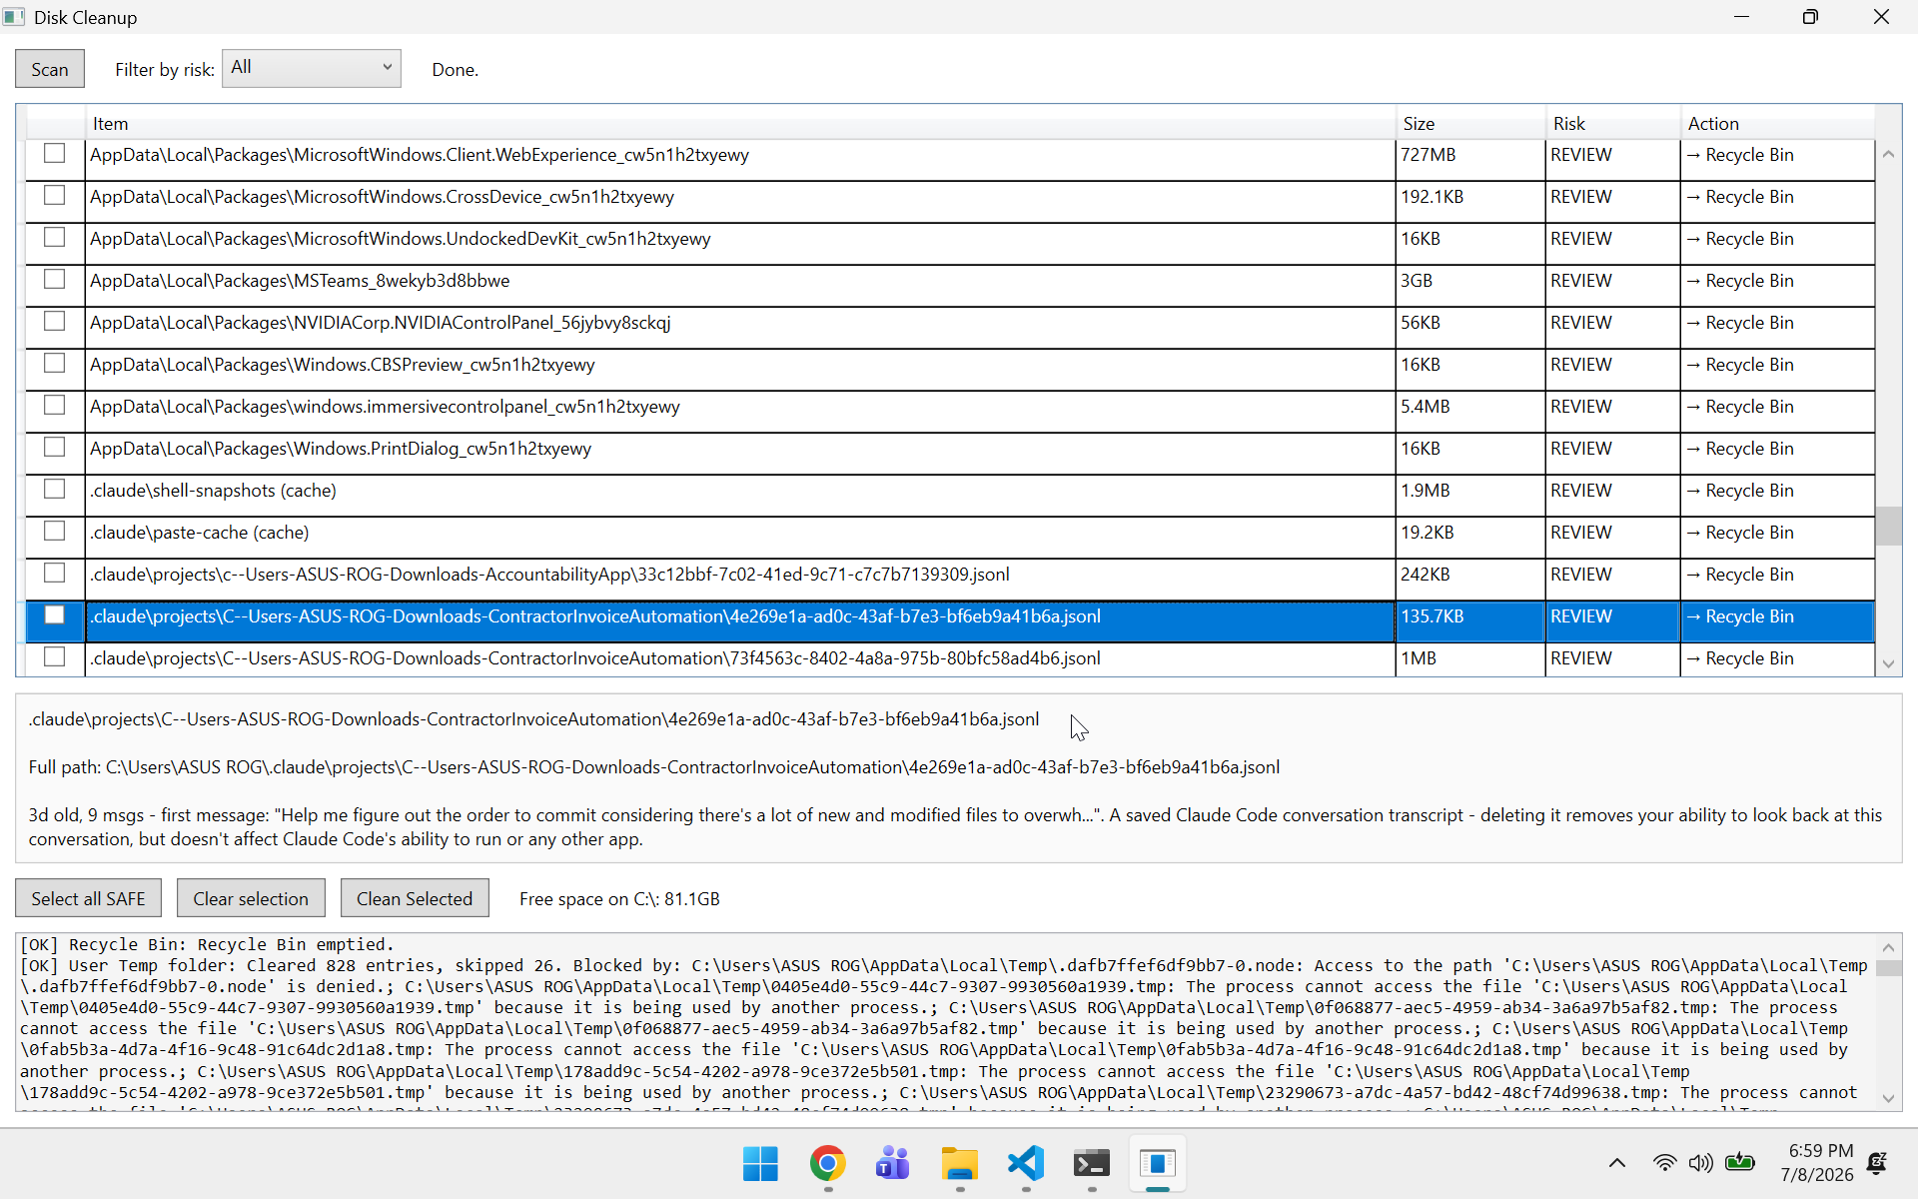Check the highlighted 4e269e1a jsonl checkbox
The image size is (1918, 1199).
click(x=55, y=614)
